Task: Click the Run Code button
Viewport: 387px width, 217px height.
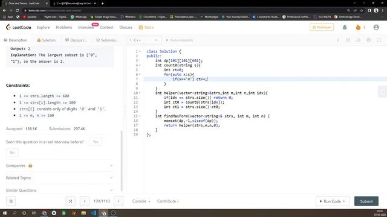Action: click(333, 201)
